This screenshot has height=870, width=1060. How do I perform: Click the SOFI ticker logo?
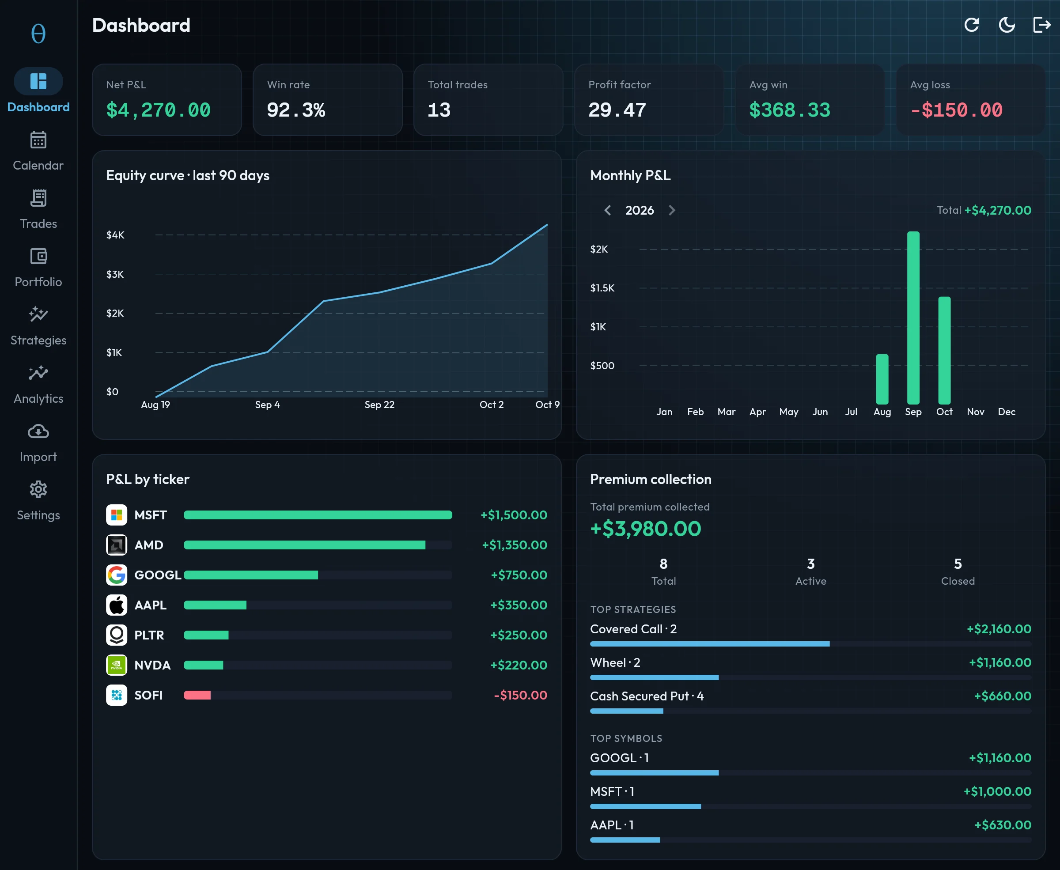click(116, 695)
